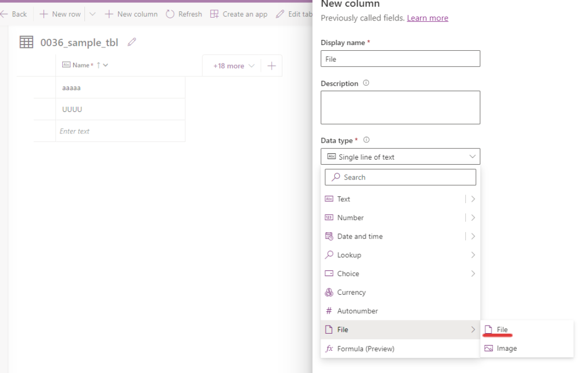584x373 pixels.
Task: Choose File from the File submenu
Action: (x=502, y=330)
